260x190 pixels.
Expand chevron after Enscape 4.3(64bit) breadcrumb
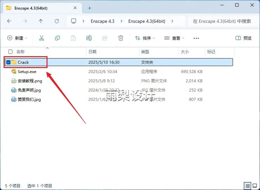pos(172,21)
